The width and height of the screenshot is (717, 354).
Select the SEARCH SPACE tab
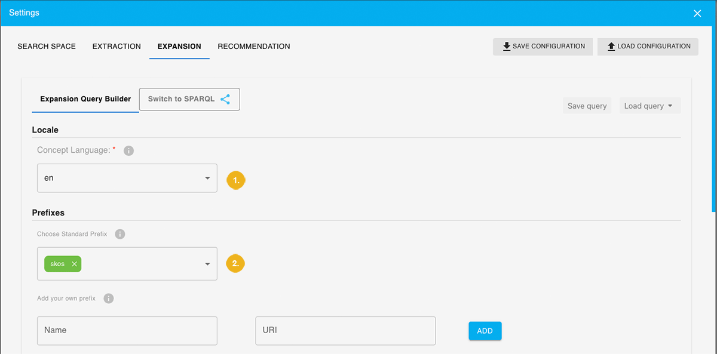[x=47, y=46]
